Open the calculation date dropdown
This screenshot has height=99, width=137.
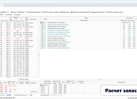click(7, 12)
